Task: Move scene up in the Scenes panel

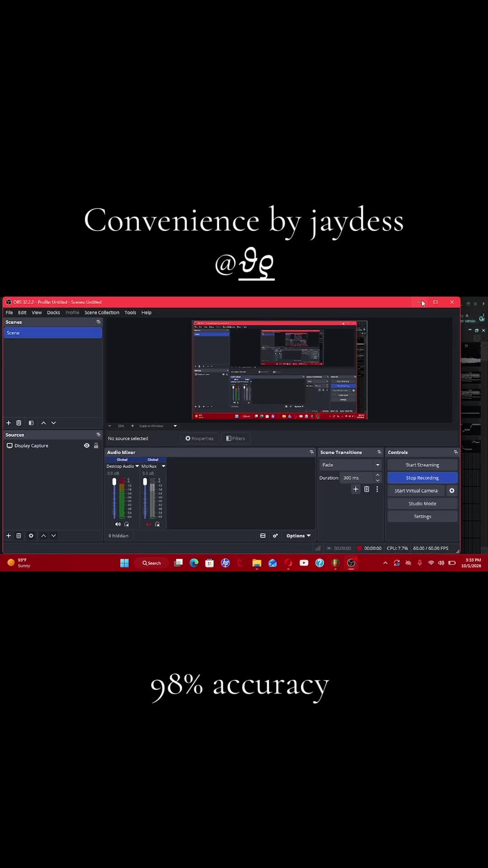Action: [x=43, y=423]
